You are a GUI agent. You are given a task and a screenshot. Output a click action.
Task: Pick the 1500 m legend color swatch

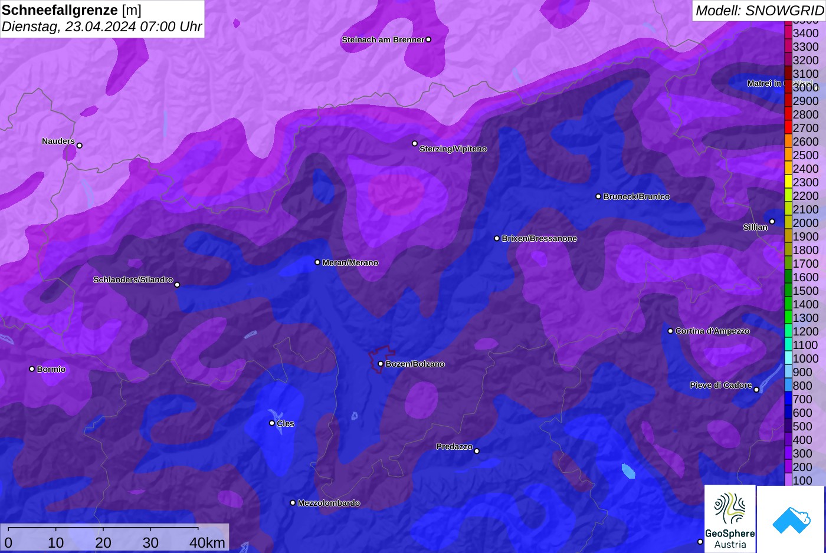point(788,290)
